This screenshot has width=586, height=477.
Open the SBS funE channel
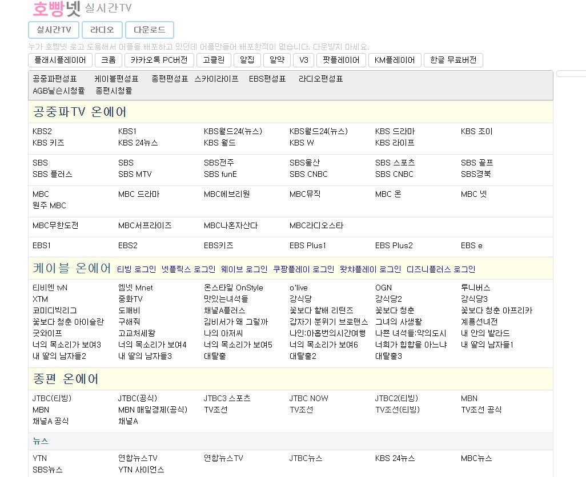pyautogui.click(x=220, y=174)
